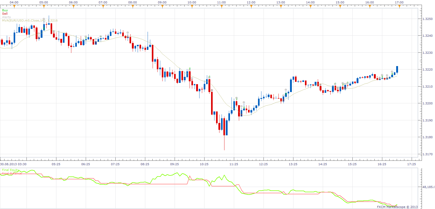This screenshot has height=209, width=435.
Task: Select 1.3190 on the price axis
Action: tap(428, 120)
